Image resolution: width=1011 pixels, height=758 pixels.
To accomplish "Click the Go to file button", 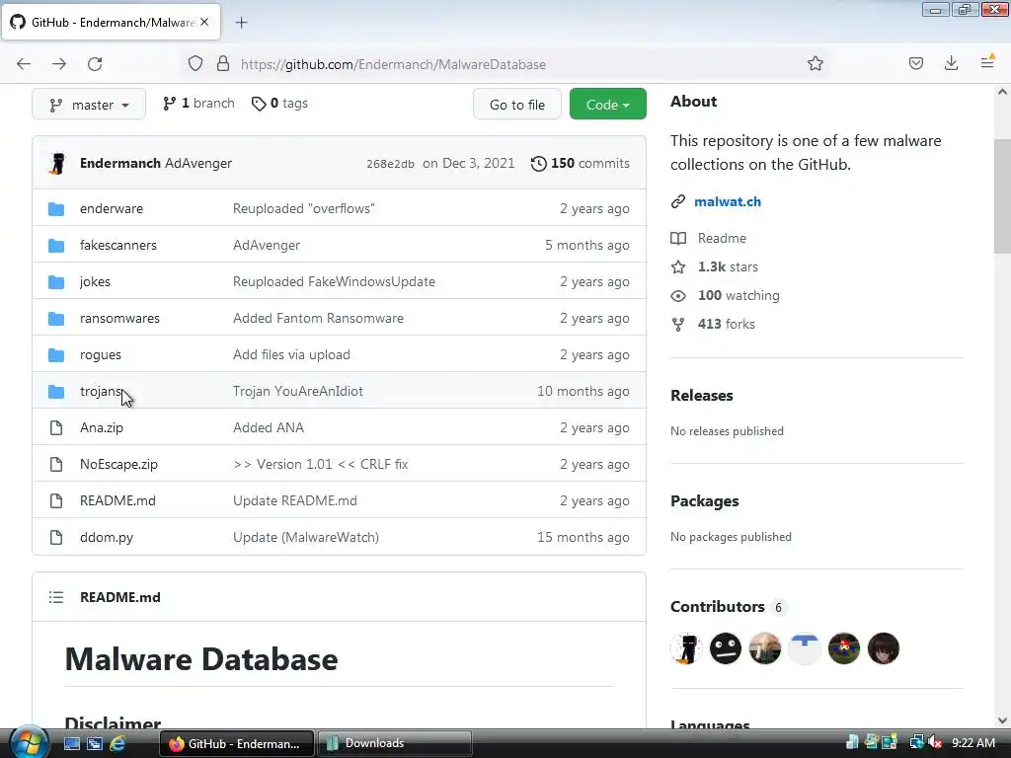I will tap(517, 105).
